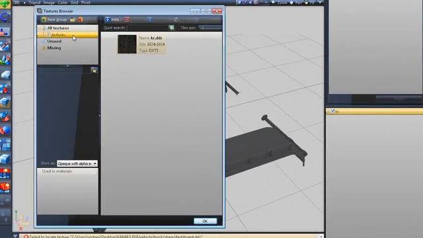The height and width of the screenshot is (238, 423).
Task: Collapse the All textures tree expander
Action: pos(40,28)
